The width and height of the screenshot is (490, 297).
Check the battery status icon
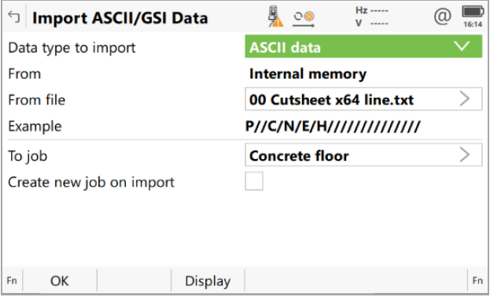(x=473, y=12)
